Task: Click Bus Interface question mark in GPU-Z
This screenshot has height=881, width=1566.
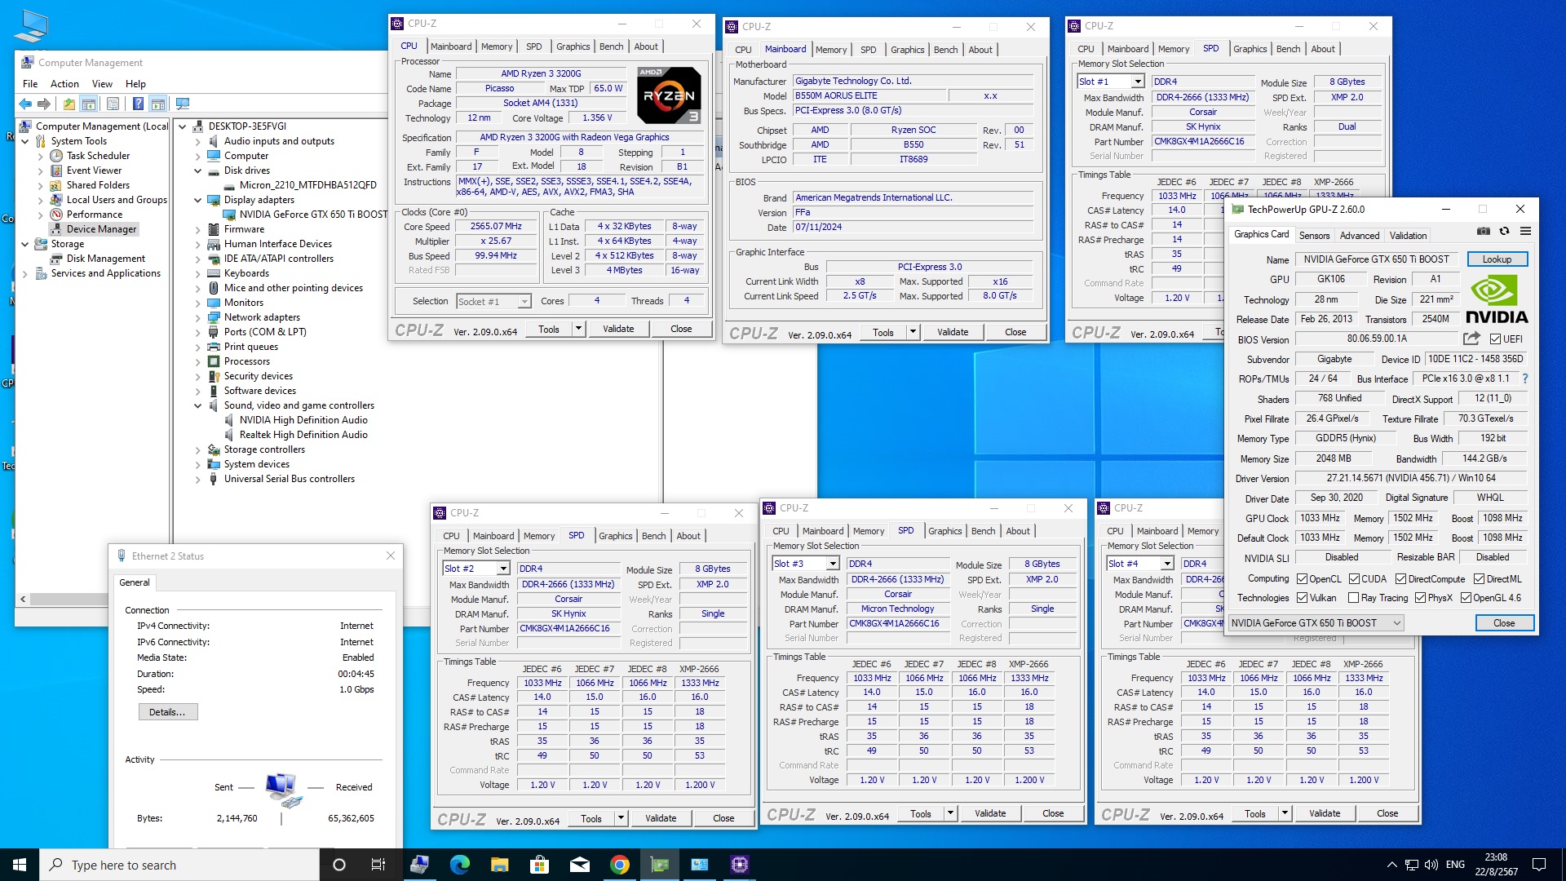Action: tap(1524, 379)
